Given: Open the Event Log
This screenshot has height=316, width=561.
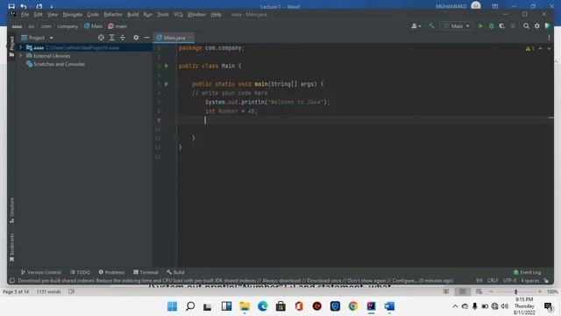Looking at the screenshot, I should 527,272.
